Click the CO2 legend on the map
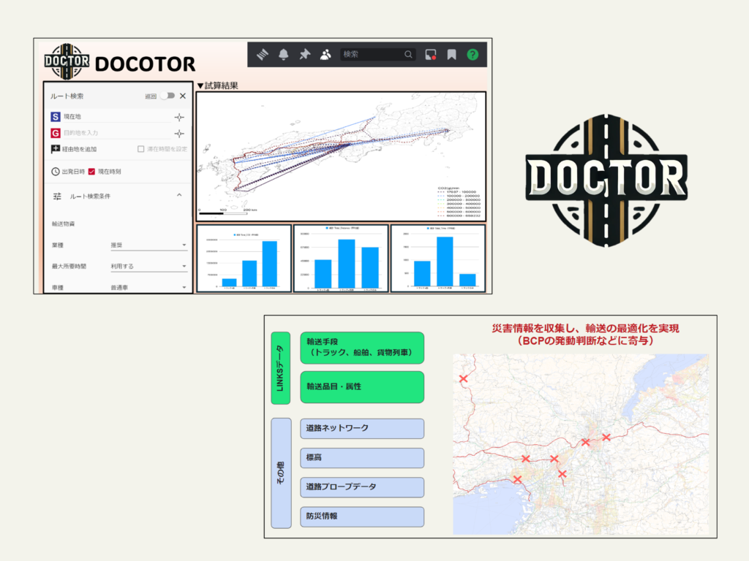Viewport: 749px width, 561px height. 459,202
